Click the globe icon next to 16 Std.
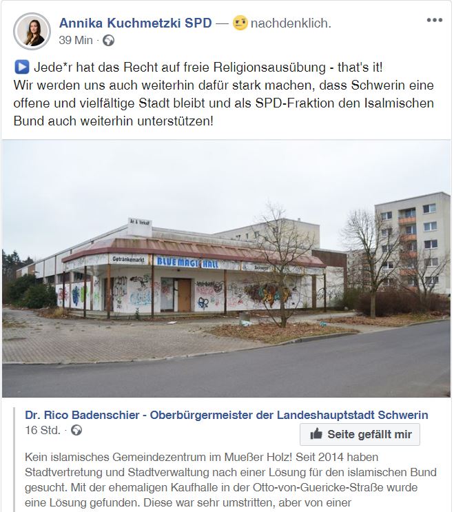The width and height of the screenshot is (454, 512). coord(76,430)
